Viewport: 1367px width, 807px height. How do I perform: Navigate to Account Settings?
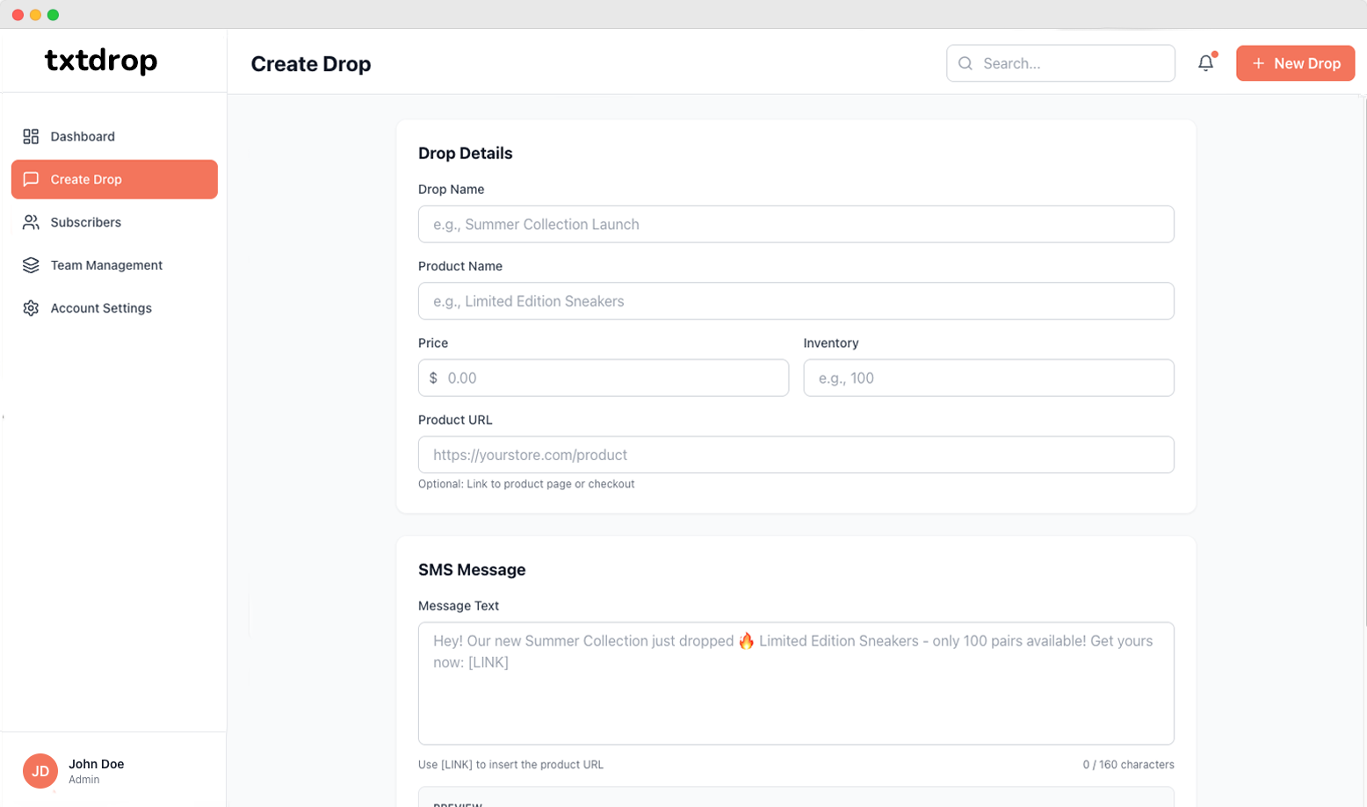pyautogui.click(x=101, y=308)
